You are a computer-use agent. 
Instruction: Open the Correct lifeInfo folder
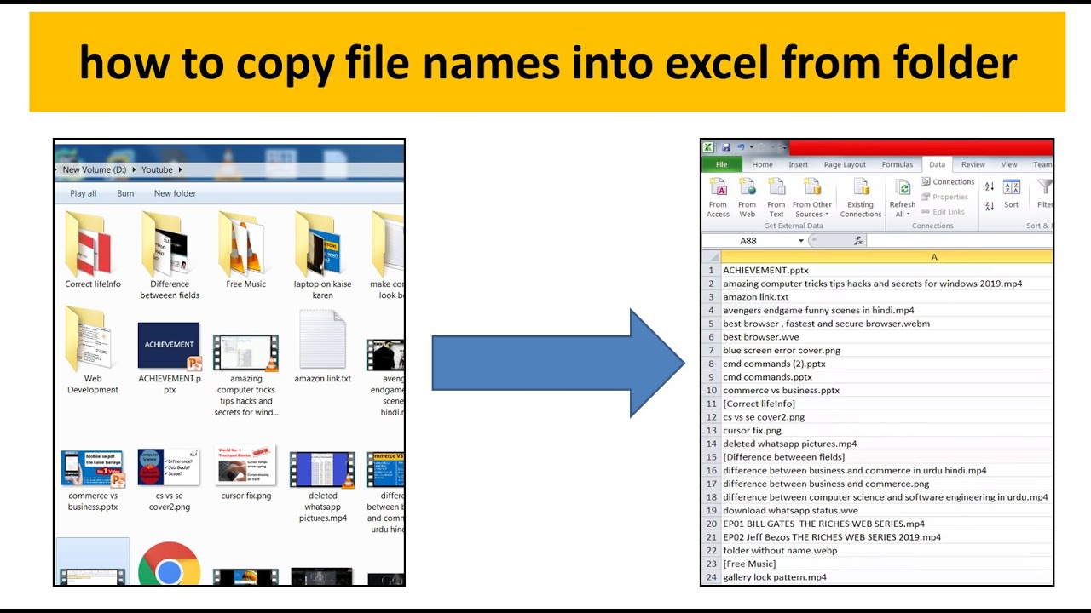[x=93, y=250]
